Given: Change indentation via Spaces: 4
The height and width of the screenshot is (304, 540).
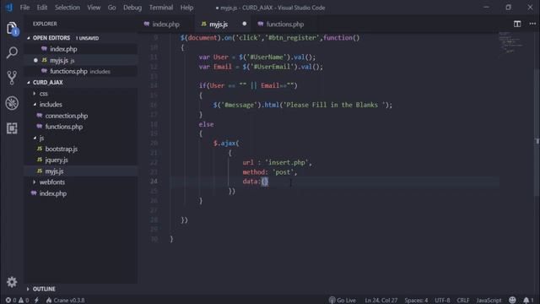Looking at the screenshot, I should coord(416,301).
